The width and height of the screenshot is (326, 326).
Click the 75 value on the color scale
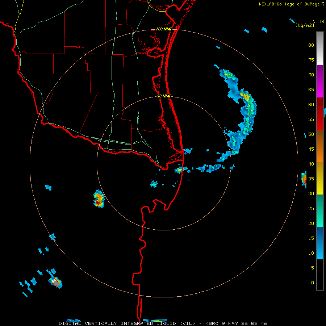pyautogui.click(x=311, y=60)
